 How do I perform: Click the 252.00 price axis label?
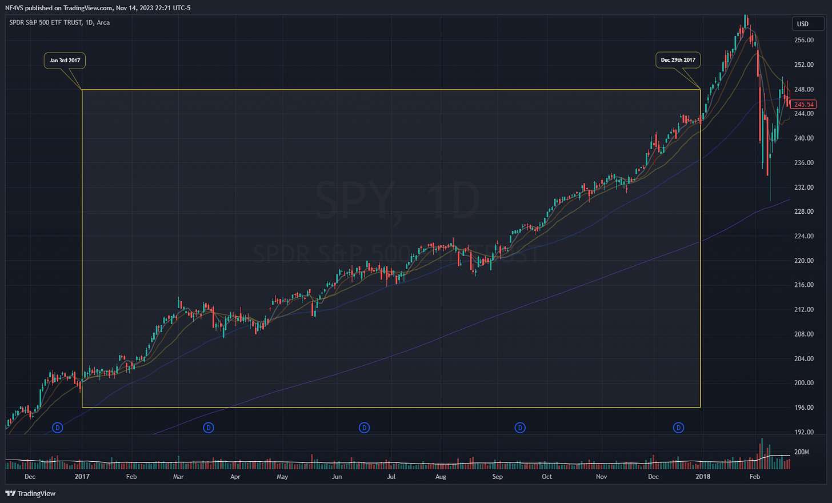(x=803, y=65)
